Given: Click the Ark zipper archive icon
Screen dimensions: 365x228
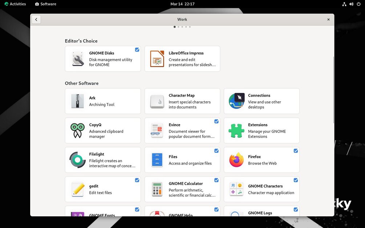Looking at the screenshot, I should (77, 101).
